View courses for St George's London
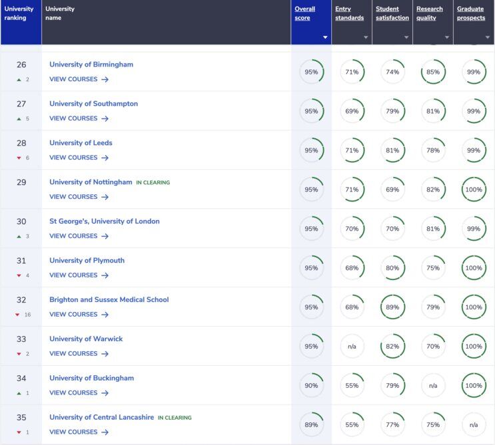The width and height of the screenshot is (495, 445). click(x=79, y=236)
